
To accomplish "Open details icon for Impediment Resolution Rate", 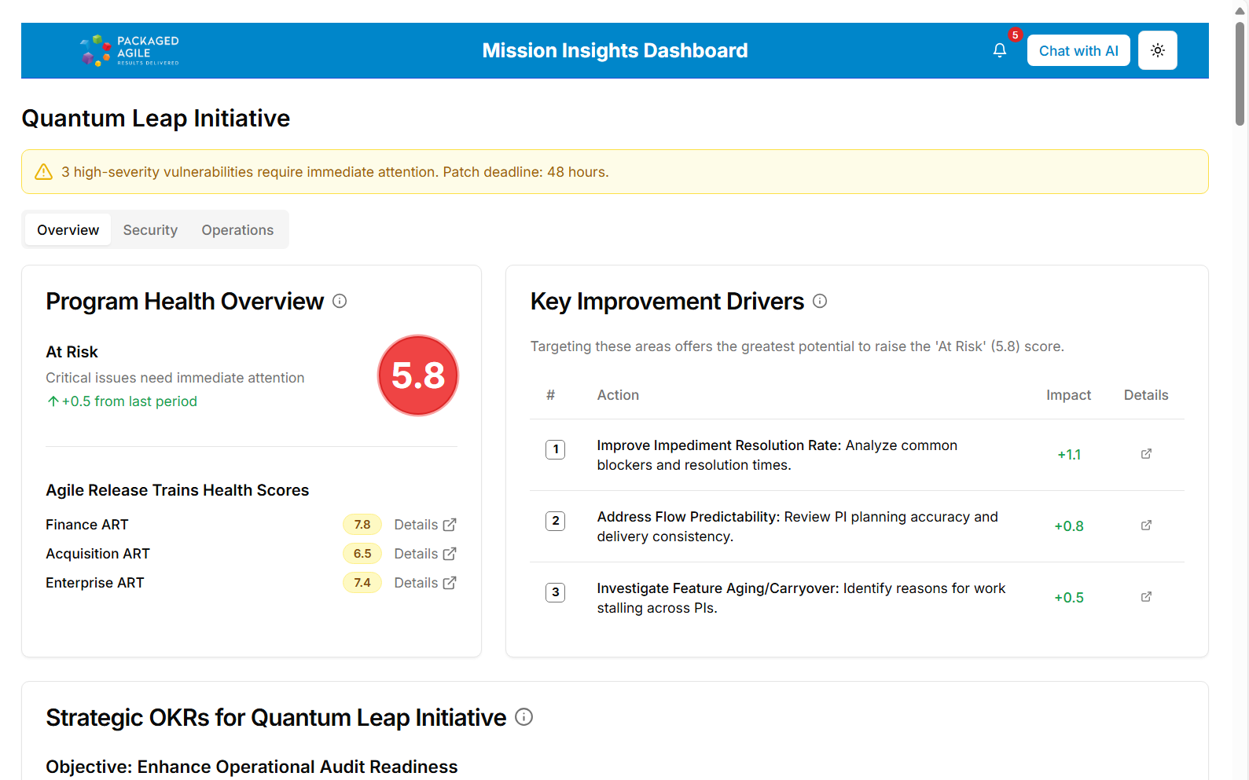I will click(1146, 454).
